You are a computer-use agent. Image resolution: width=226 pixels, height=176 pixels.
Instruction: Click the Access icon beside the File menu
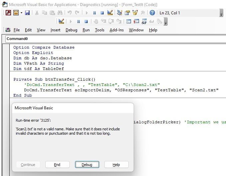pyautogui.click(x=8, y=30)
